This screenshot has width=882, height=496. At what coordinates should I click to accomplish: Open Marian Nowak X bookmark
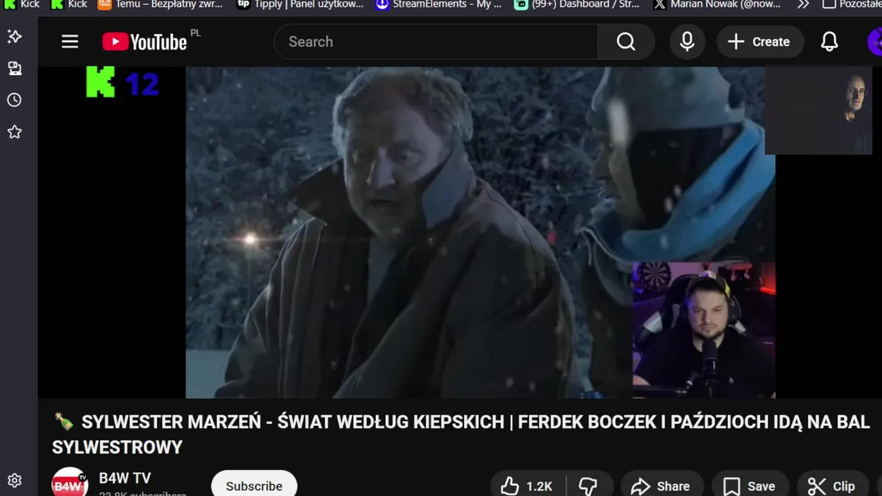tap(717, 4)
